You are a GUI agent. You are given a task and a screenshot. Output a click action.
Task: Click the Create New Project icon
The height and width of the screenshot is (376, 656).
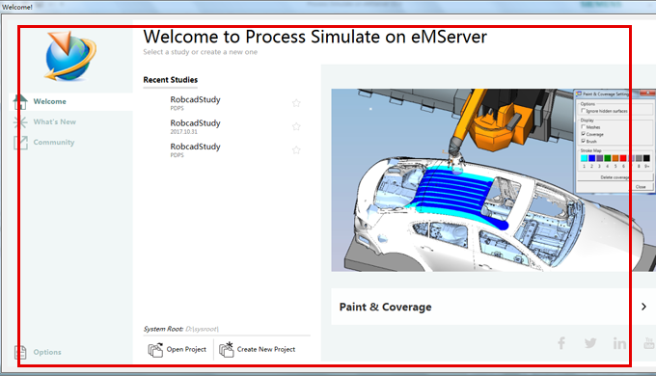pos(227,349)
